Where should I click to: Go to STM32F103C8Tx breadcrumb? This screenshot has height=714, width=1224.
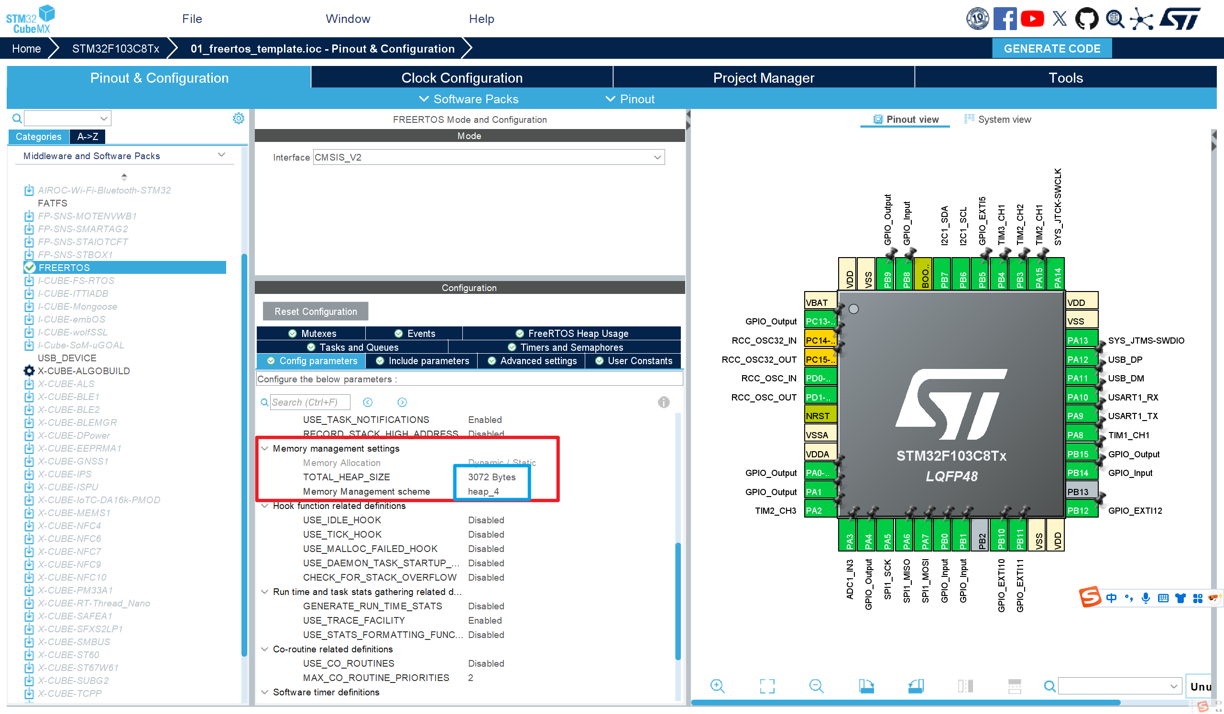(116, 49)
